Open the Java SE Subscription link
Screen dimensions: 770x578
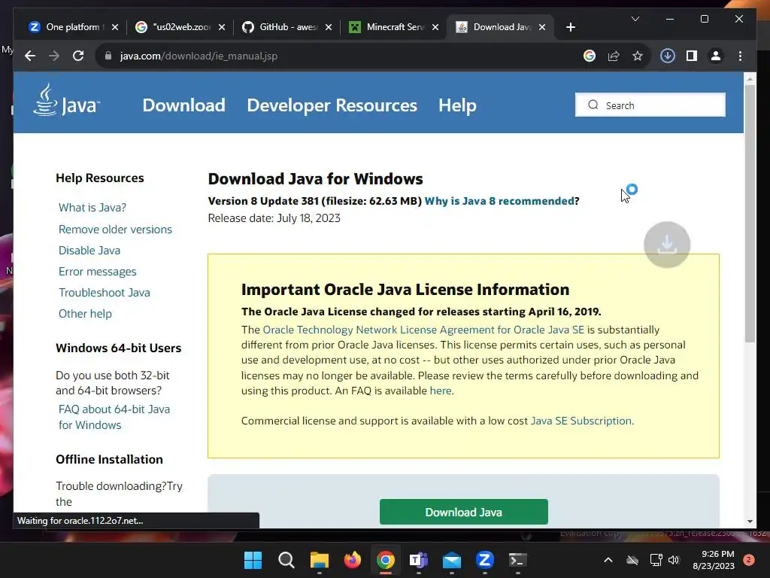581,421
